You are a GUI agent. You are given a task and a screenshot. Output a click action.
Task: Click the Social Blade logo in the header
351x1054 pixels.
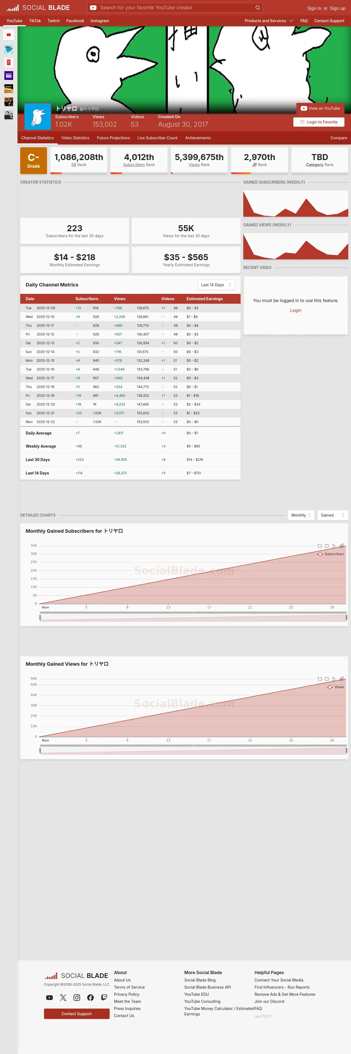pyautogui.click(x=38, y=8)
